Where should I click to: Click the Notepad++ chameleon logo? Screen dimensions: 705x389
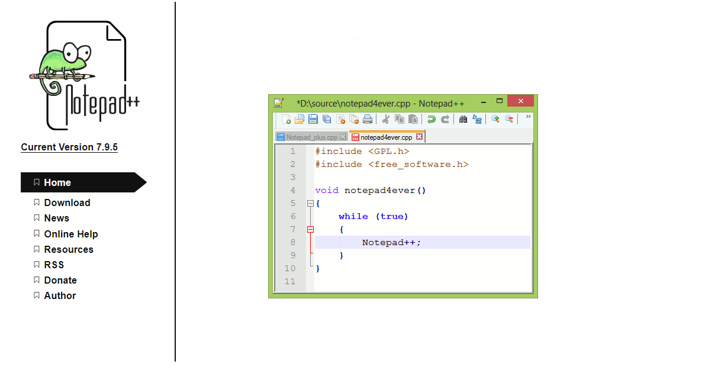85,76
